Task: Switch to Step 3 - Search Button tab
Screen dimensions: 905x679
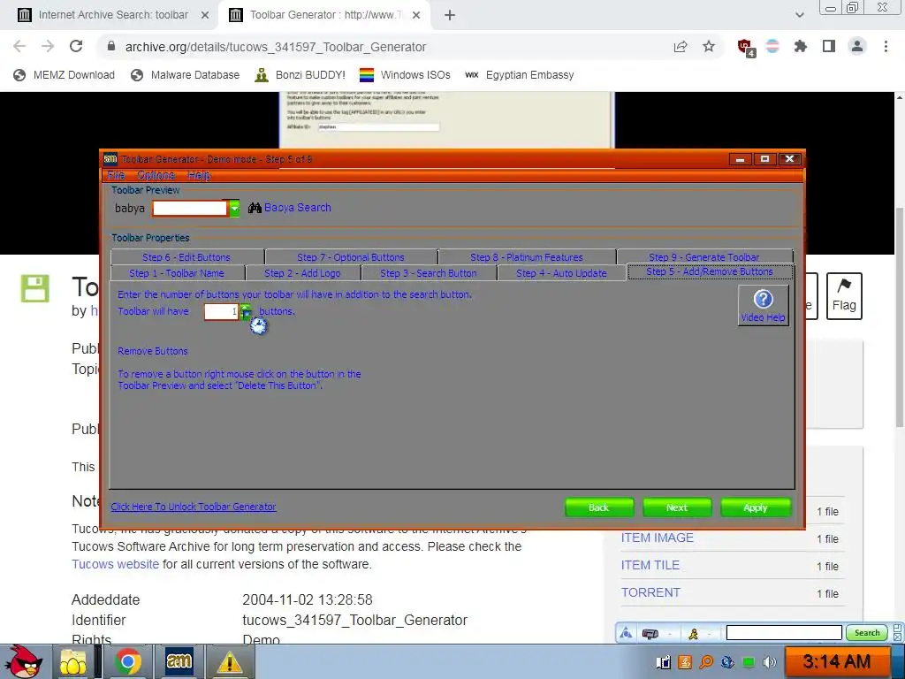Action: pyautogui.click(x=429, y=273)
